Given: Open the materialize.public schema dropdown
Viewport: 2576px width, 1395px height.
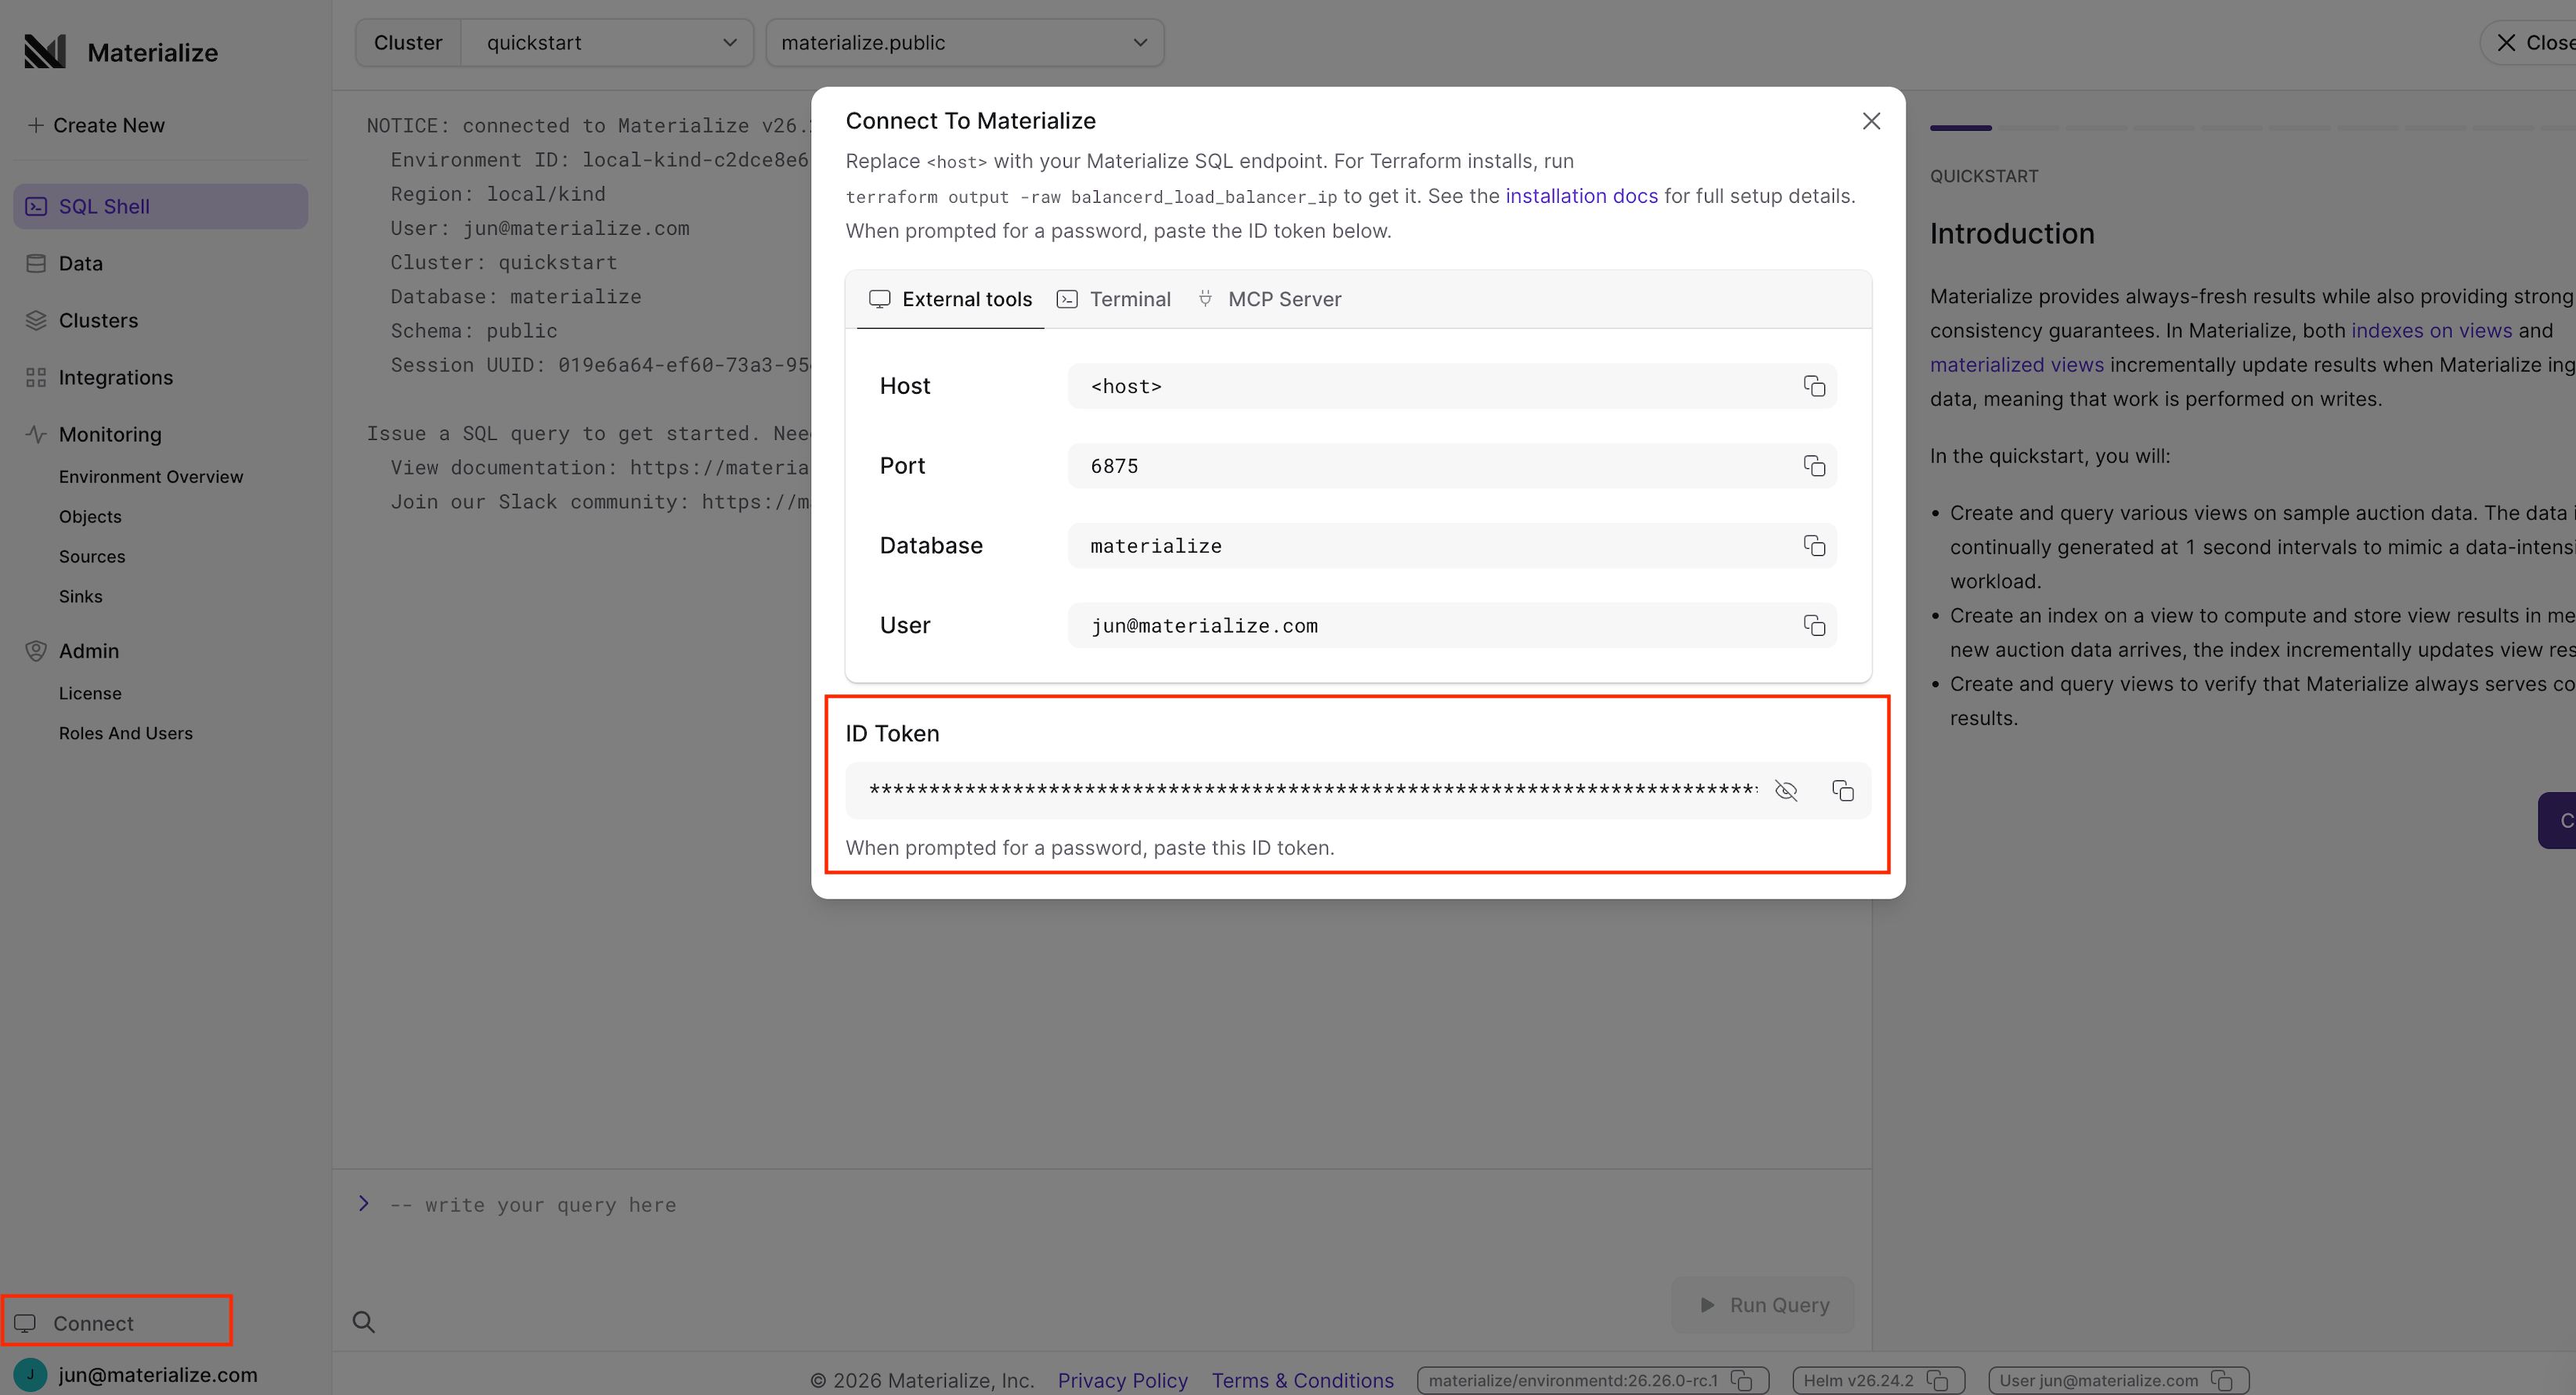Looking at the screenshot, I should [x=965, y=43].
